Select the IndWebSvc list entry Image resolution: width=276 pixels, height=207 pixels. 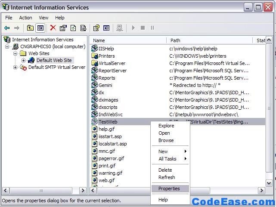point(111,114)
